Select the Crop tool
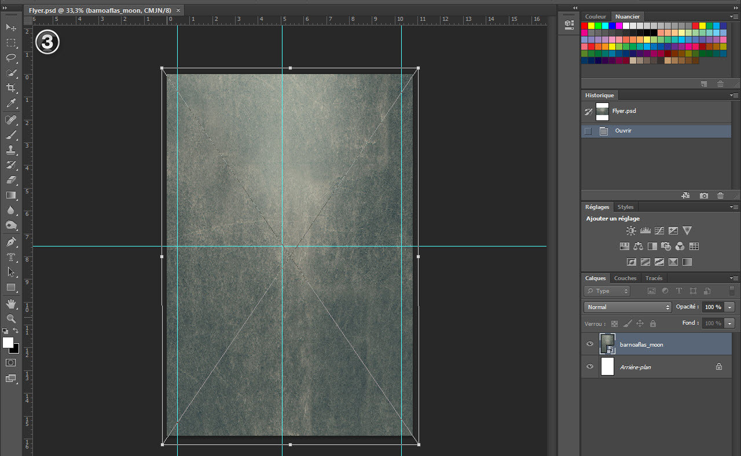The image size is (741, 456). (11, 88)
